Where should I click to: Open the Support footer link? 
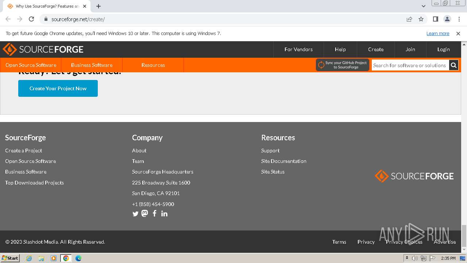tap(270, 150)
